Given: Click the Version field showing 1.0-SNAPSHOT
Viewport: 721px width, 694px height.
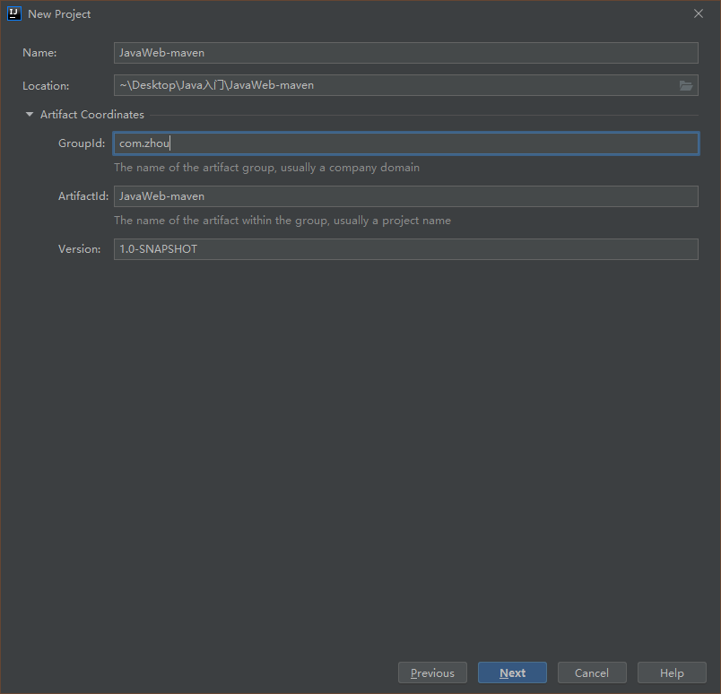Looking at the screenshot, I should pos(405,249).
